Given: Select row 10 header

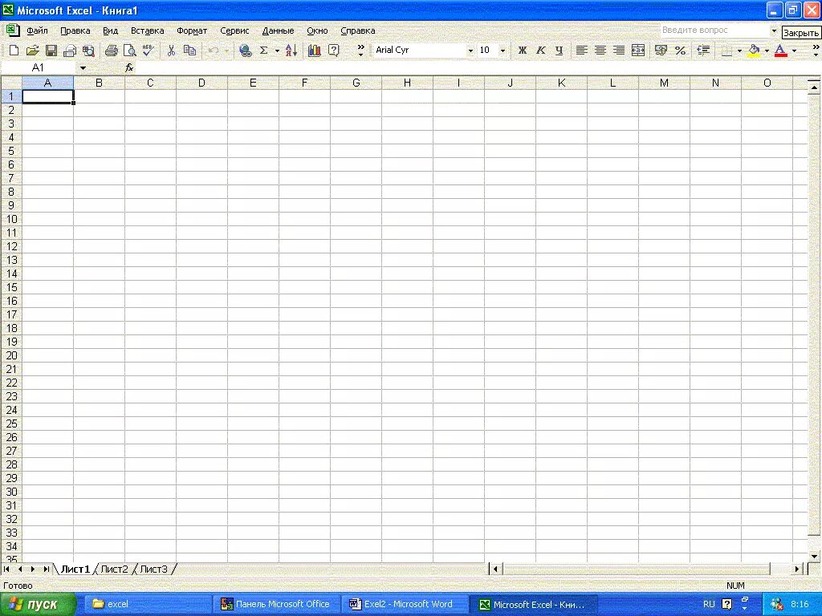Looking at the screenshot, I should pos(11,219).
